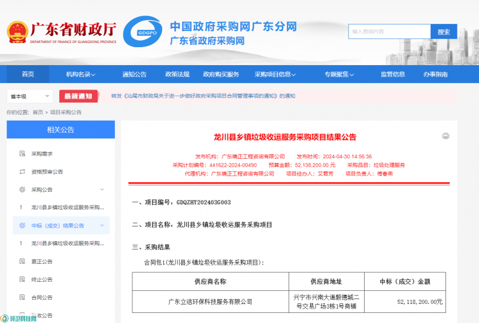Open first 龙川县乡镇垃圾收运服务采购 item under 采购公告
Image resolution: width=479 pixels, height=323 pixels.
pyautogui.click(x=68, y=208)
